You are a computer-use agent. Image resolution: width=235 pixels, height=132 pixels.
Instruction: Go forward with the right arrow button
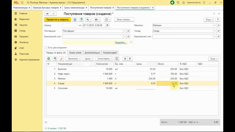point(53,14)
